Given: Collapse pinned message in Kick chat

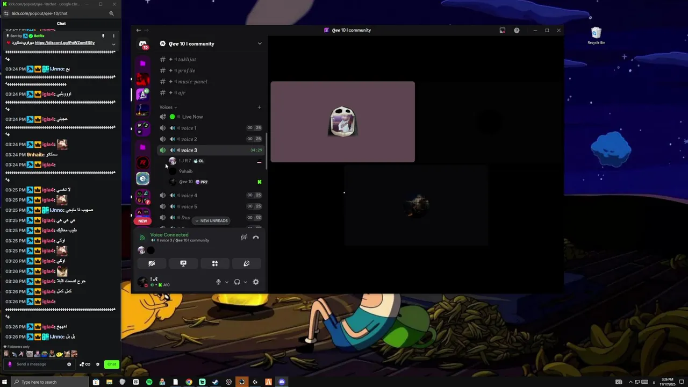Looking at the screenshot, I should coord(113,44).
